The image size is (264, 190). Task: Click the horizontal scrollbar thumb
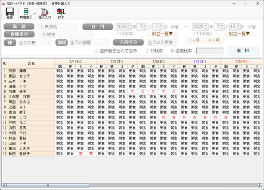click(x=48, y=185)
